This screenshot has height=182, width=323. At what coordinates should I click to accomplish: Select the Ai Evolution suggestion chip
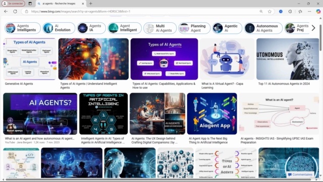(x=59, y=28)
